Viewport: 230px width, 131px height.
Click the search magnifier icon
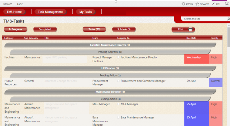pos(228,19)
